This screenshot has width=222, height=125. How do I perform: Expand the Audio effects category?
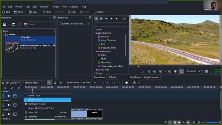click(95, 30)
